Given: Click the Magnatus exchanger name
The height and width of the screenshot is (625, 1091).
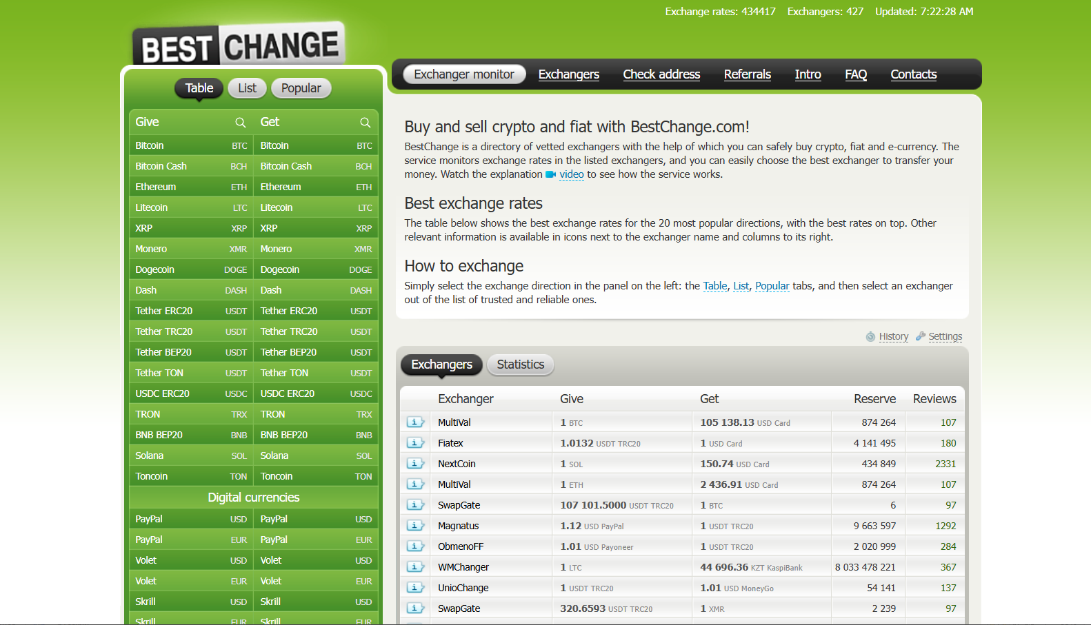Looking at the screenshot, I should (x=458, y=526).
